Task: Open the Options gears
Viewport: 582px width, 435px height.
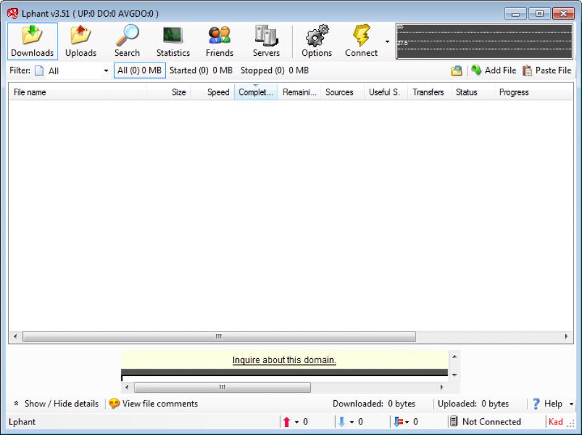Action: pos(316,42)
